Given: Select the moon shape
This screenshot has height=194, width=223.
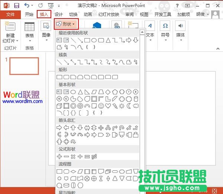Looking at the screenshot, I should click(x=129, y=106).
